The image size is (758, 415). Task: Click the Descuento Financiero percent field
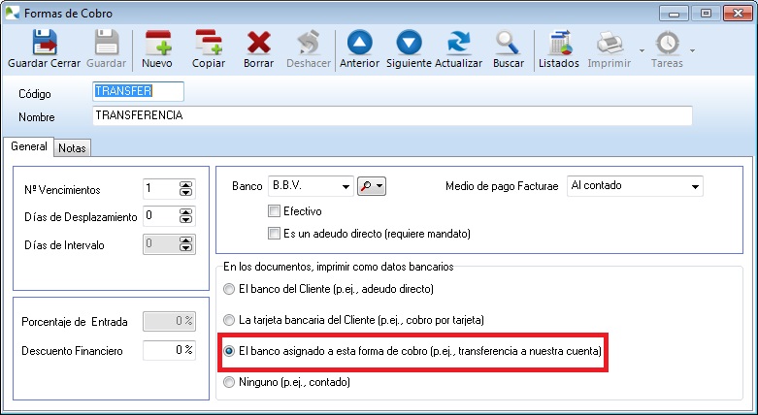[169, 350]
